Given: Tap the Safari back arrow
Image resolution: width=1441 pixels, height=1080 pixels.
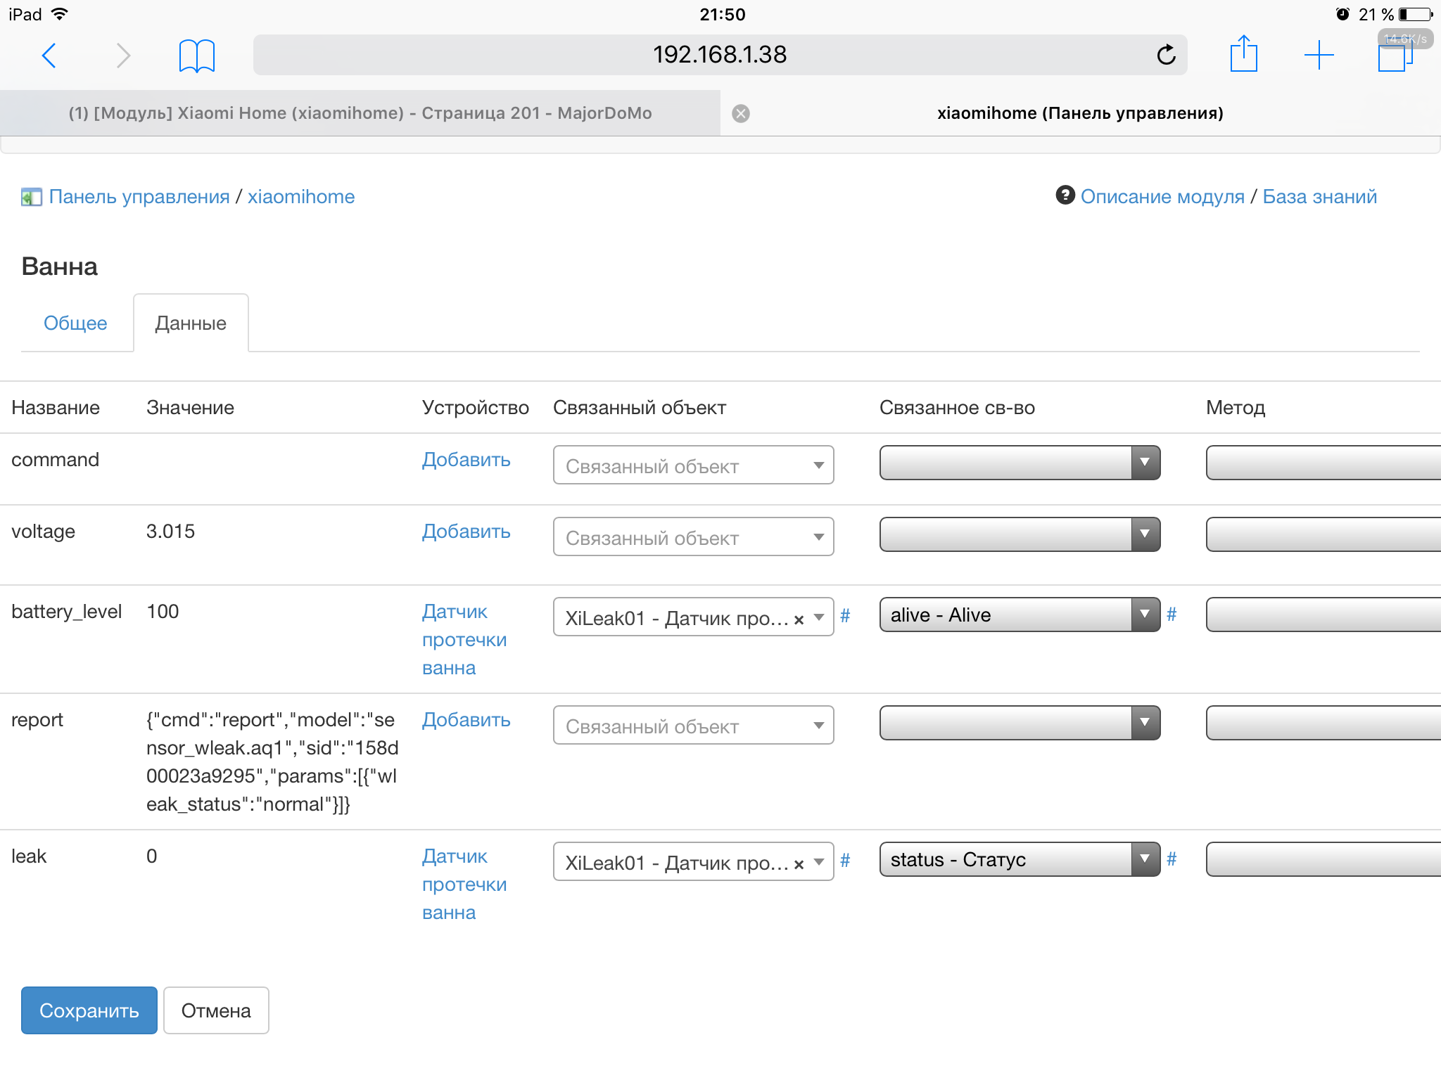Looking at the screenshot, I should pyautogui.click(x=49, y=56).
